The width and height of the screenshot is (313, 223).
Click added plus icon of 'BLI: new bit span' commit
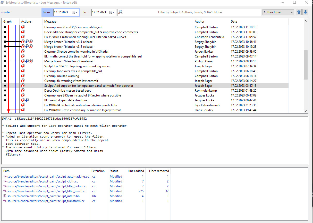click(27, 100)
